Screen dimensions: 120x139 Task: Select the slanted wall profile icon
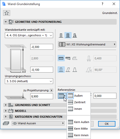point(68,69)
